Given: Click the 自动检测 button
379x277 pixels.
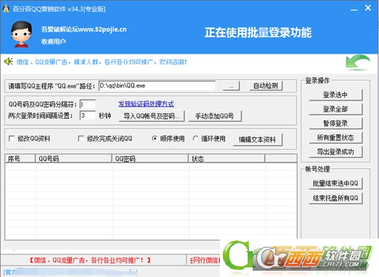Looking at the screenshot, I should (x=266, y=86).
